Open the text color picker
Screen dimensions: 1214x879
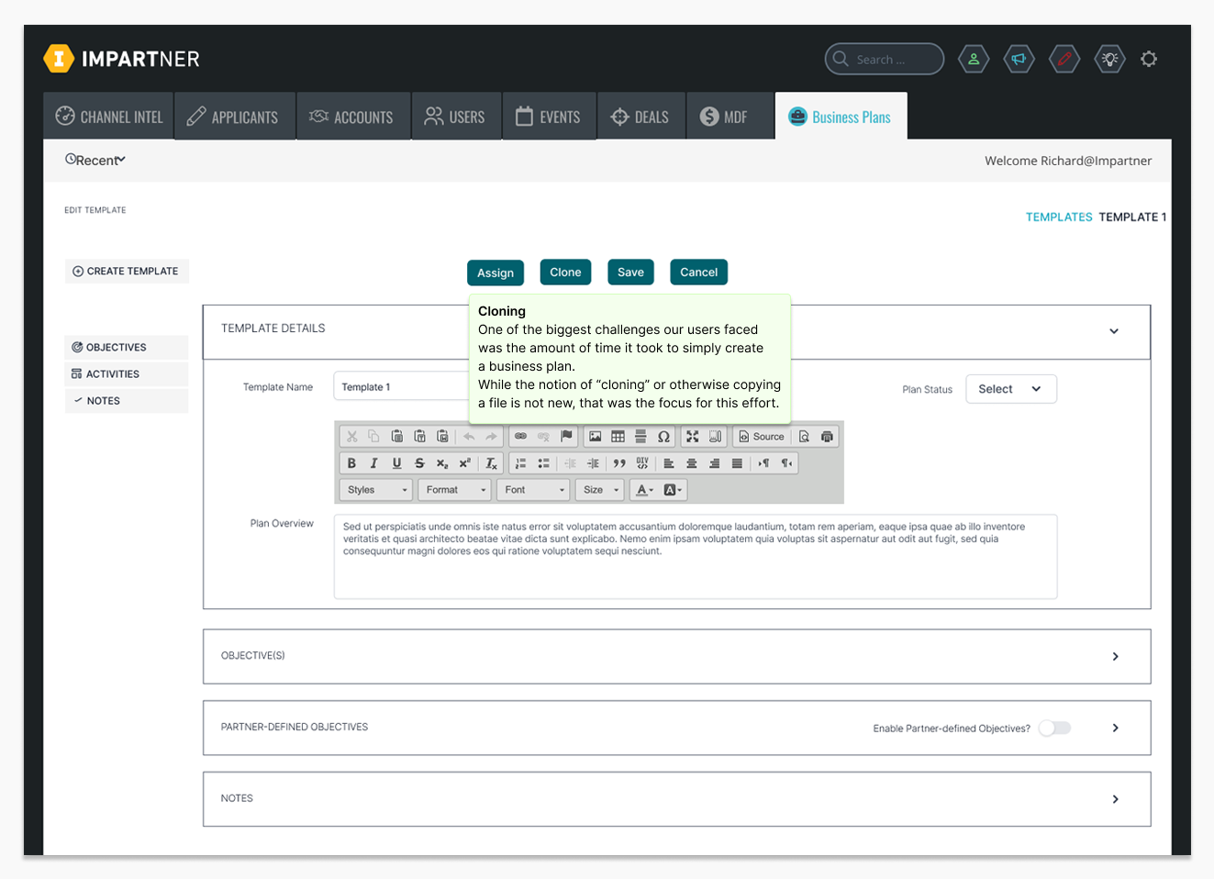pyautogui.click(x=644, y=490)
